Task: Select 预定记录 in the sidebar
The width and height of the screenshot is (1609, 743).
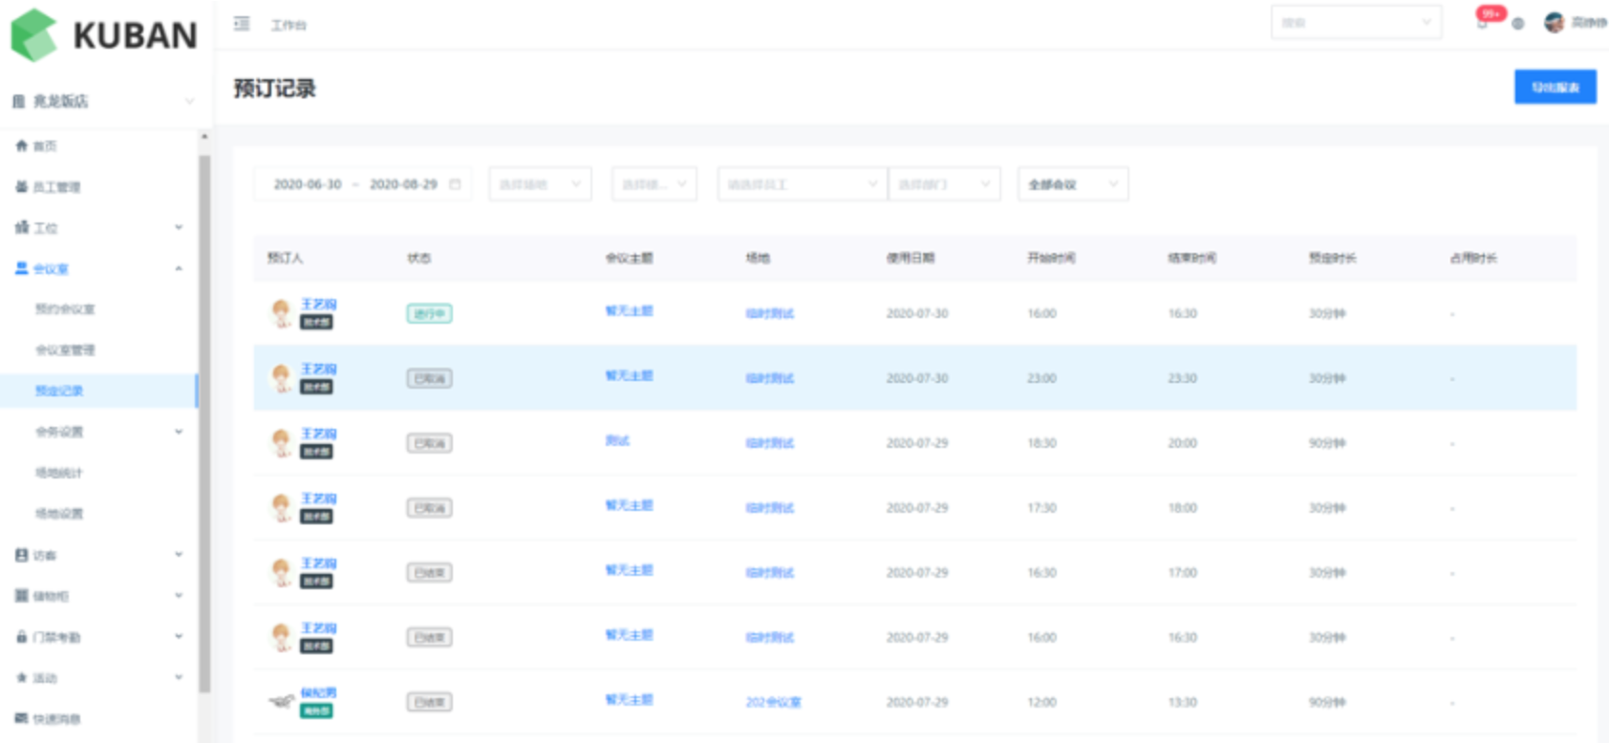Action: 59,391
